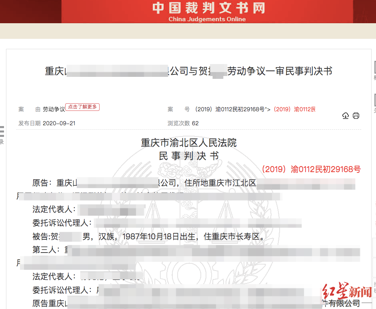Select the court name 重庆市渝北区人民法院
Viewport: 376px width, 309px height.
[x=188, y=143]
